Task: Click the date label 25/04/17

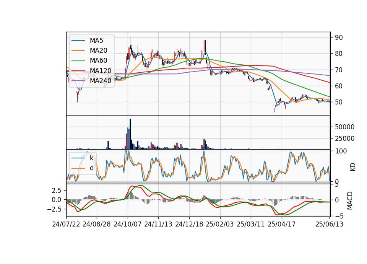Action: (282, 224)
